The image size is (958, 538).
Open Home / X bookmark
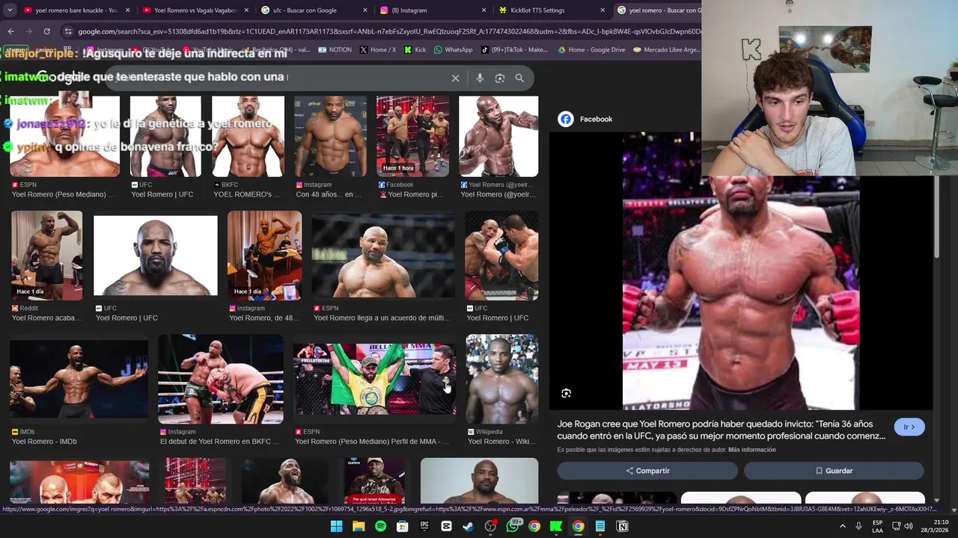coord(378,50)
